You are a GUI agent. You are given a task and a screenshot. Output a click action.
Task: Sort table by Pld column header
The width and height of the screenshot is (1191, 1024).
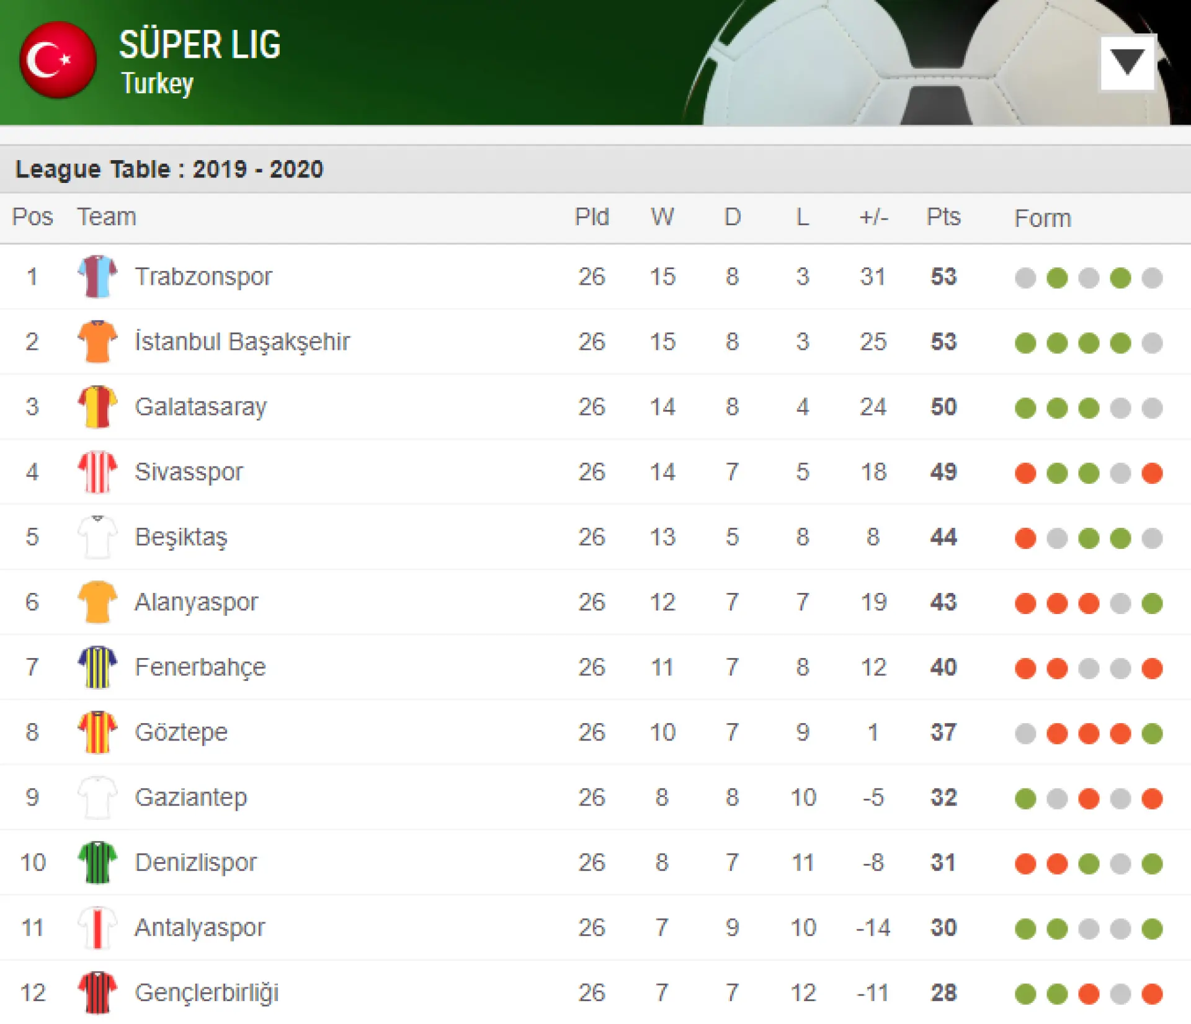(592, 217)
